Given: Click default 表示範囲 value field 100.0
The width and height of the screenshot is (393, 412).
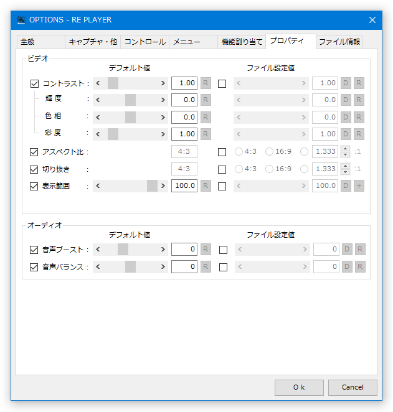Looking at the screenshot, I should [x=184, y=185].
